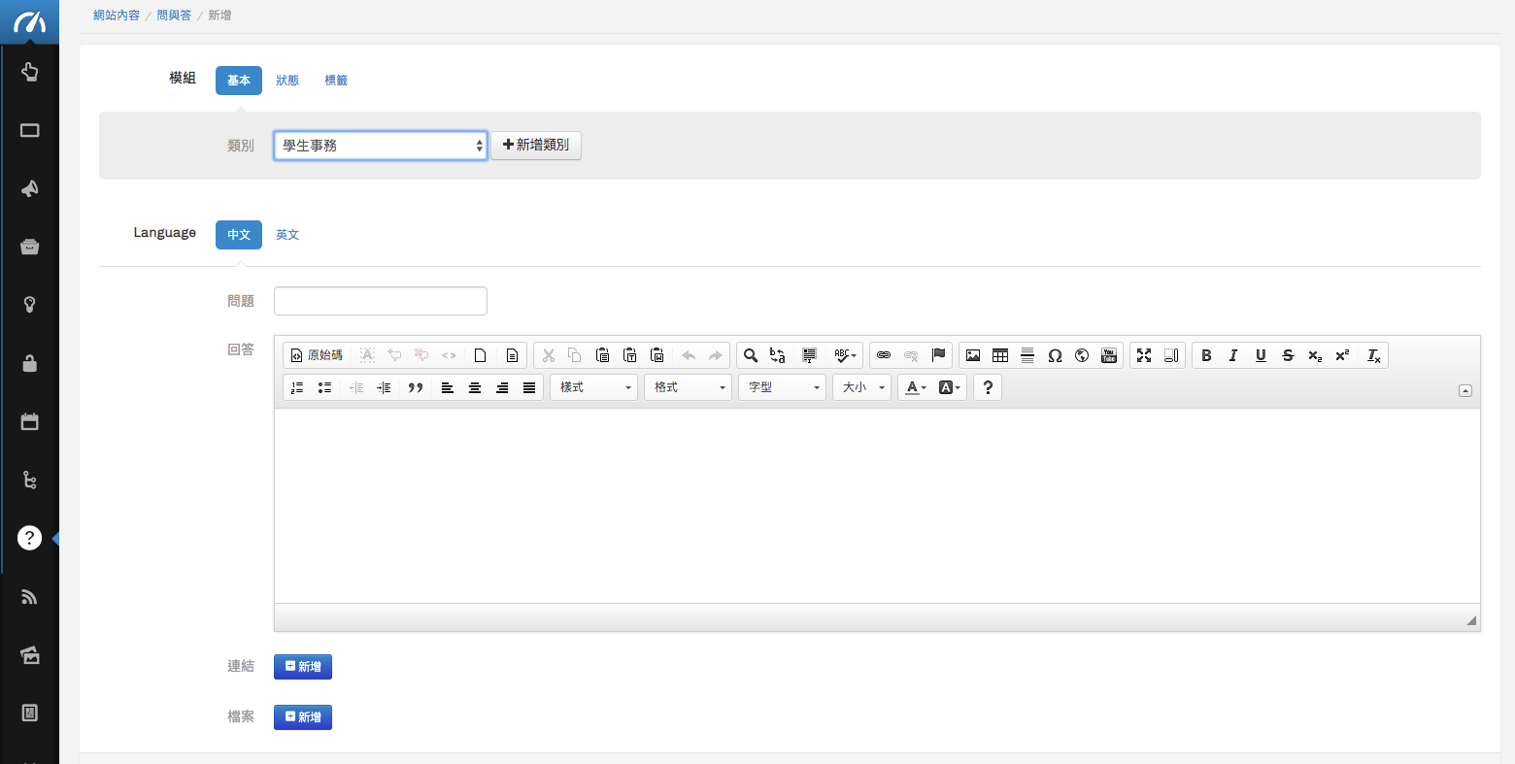Open the calendar icon in the sidebar
Image resolution: width=1515 pixels, height=764 pixels.
click(29, 421)
